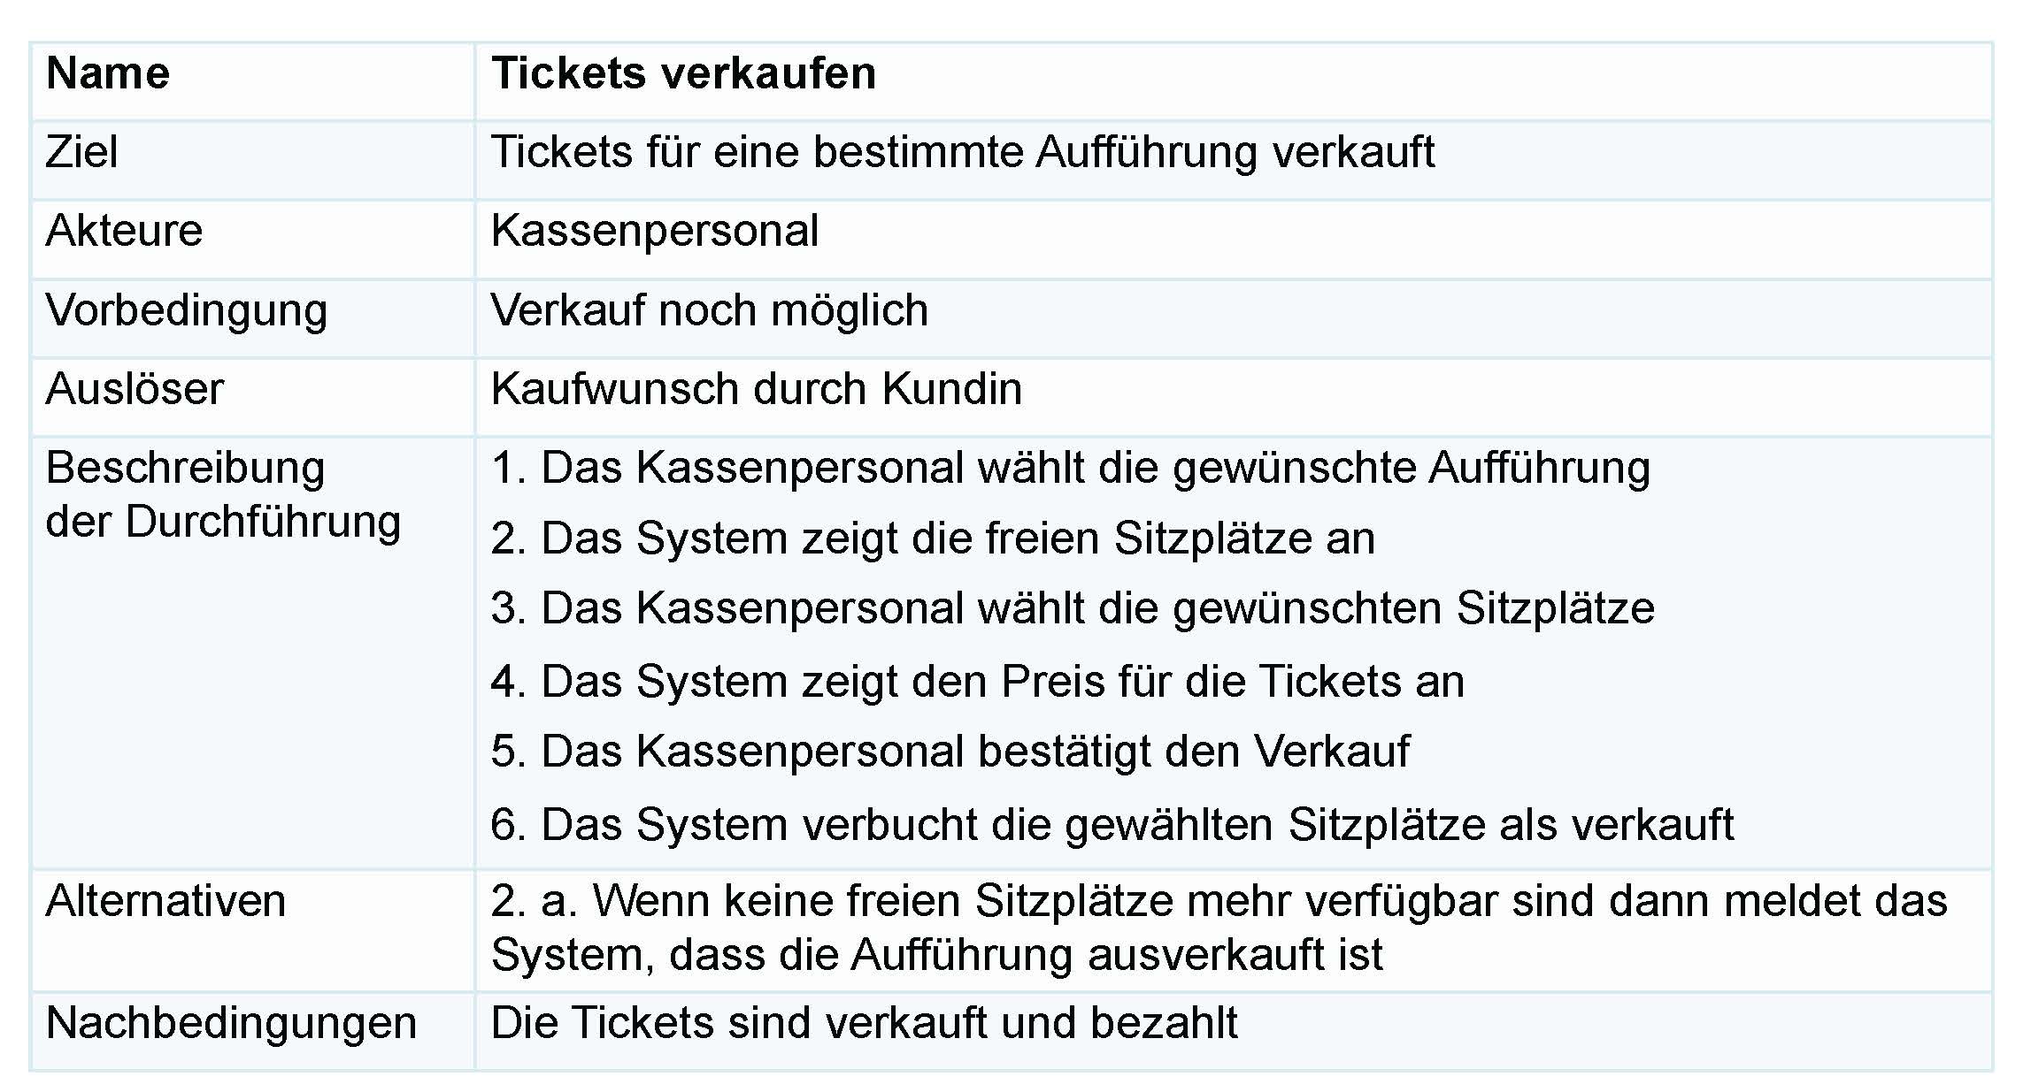Click the 'Alternativen' row label
The height and width of the screenshot is (1092, 2031).
click(165, 902)
